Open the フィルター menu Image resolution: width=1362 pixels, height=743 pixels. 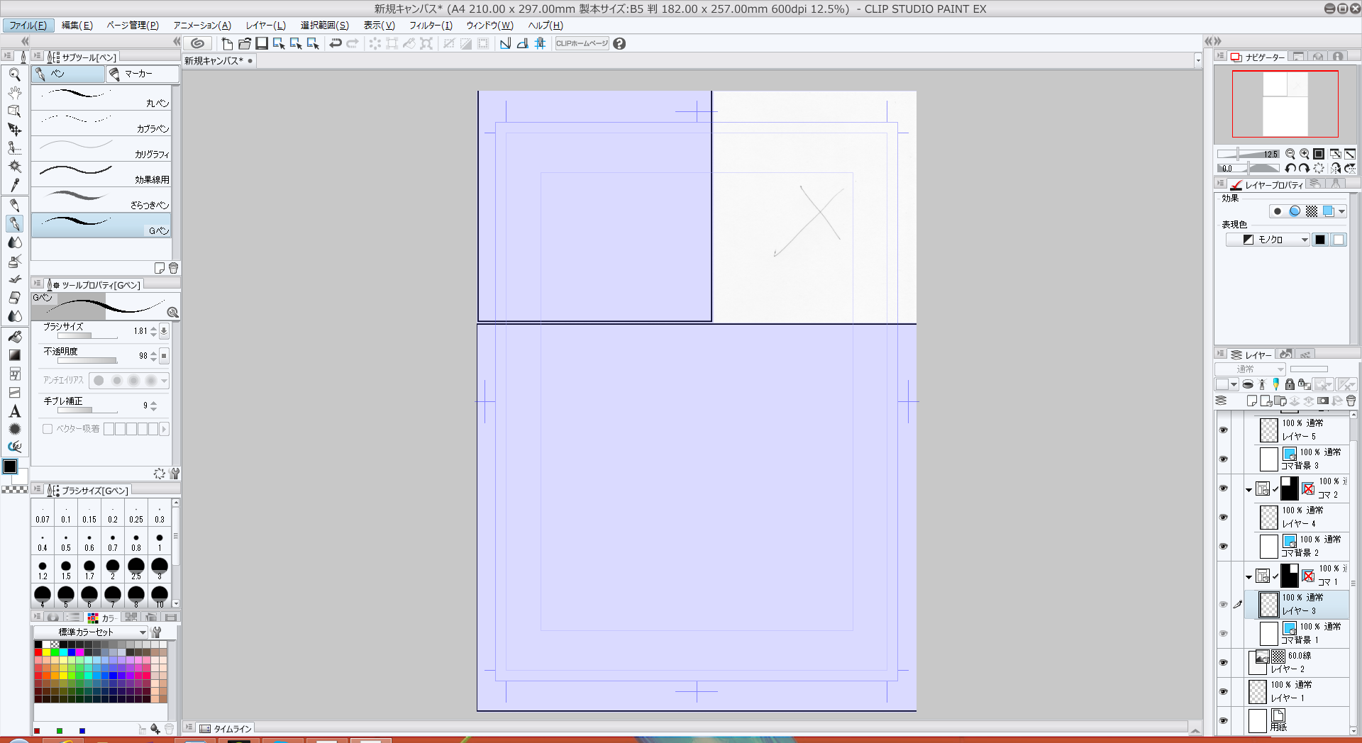pyautogui.click(x=430, y=25)
